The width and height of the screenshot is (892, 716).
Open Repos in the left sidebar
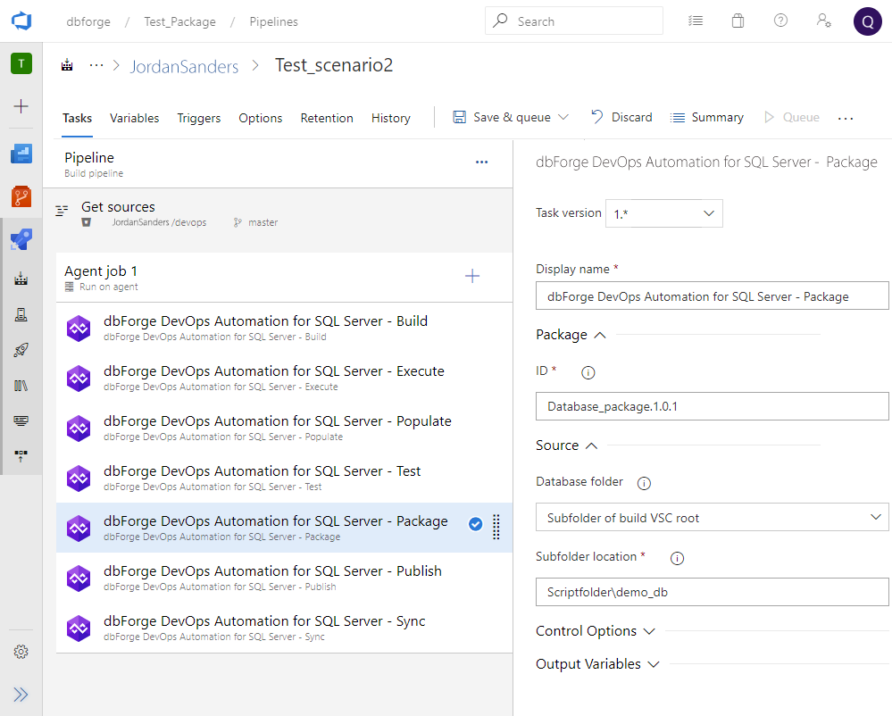(21, 196)
